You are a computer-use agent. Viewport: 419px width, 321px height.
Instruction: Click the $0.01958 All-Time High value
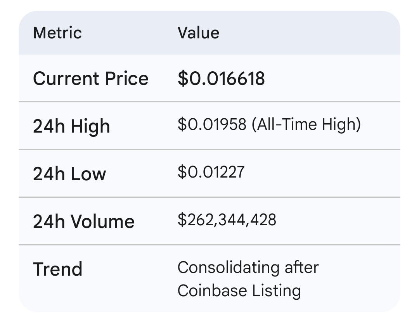click(269, 124)
